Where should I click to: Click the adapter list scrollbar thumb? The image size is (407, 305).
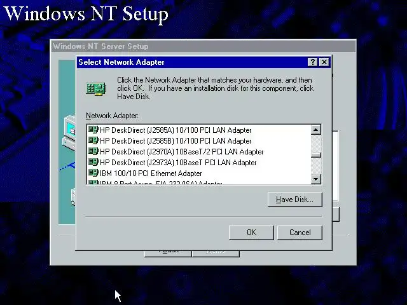click(316, 154)
